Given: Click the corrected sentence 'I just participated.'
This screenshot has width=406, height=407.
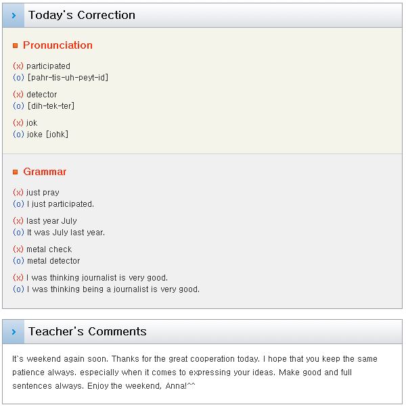Looking at the screenshot, I should (60, 204).
